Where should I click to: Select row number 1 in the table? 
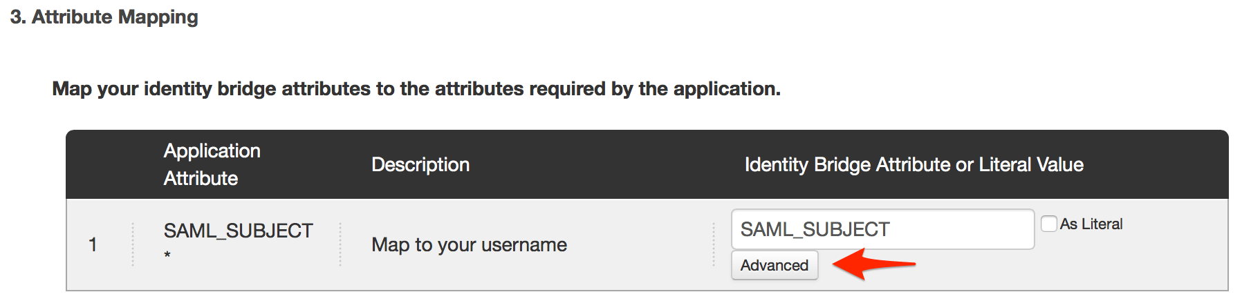93,245
